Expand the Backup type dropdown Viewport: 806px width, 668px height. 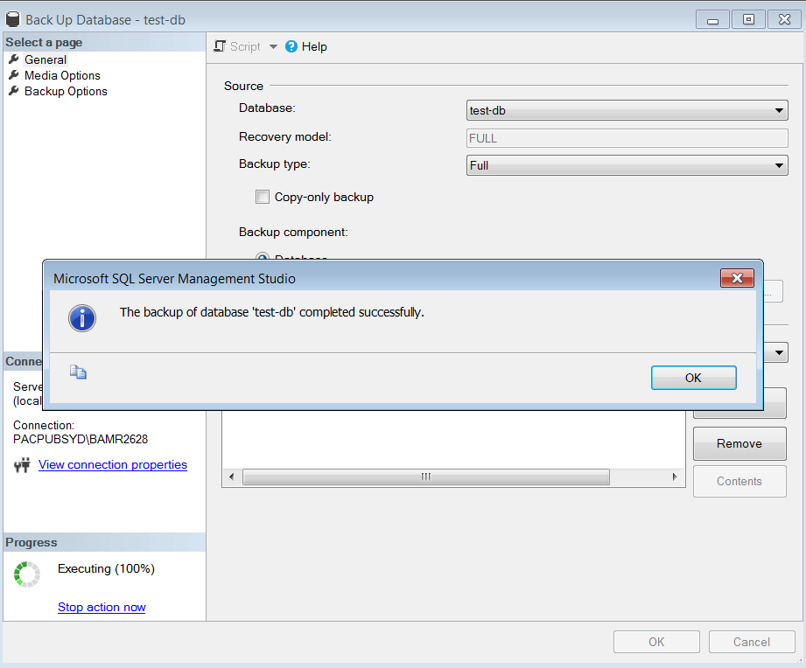coord(628,165)
